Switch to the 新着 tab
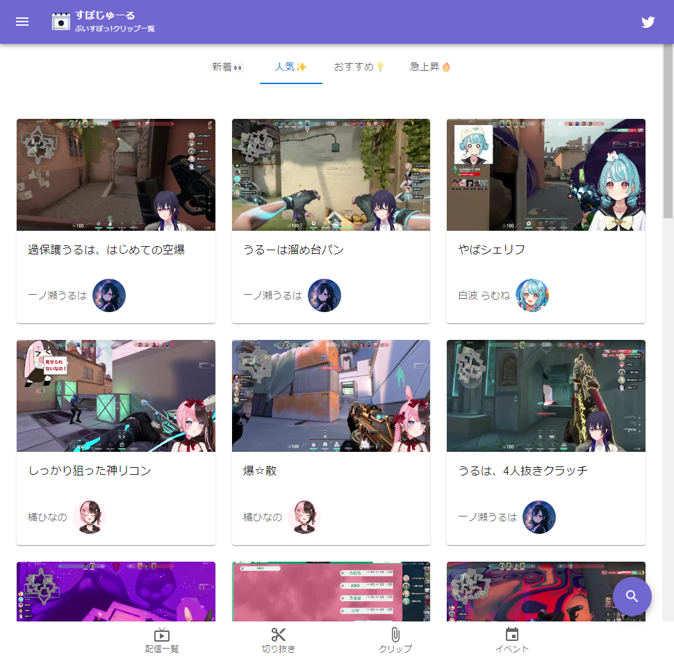 pos(227,67)
